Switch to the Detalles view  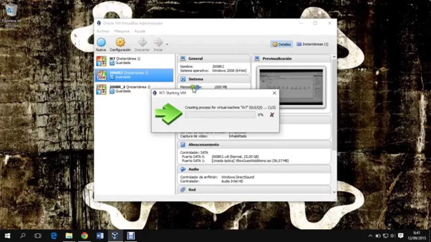pos(281,44)
